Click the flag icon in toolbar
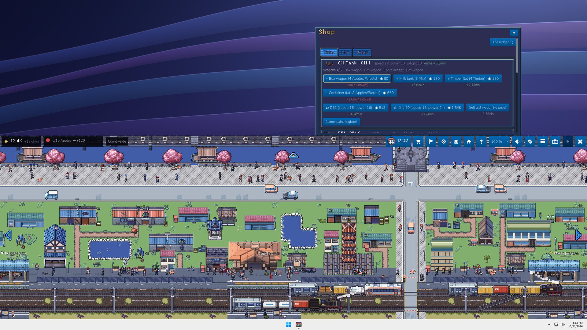The image size is (587, 330). pos(431,141)
